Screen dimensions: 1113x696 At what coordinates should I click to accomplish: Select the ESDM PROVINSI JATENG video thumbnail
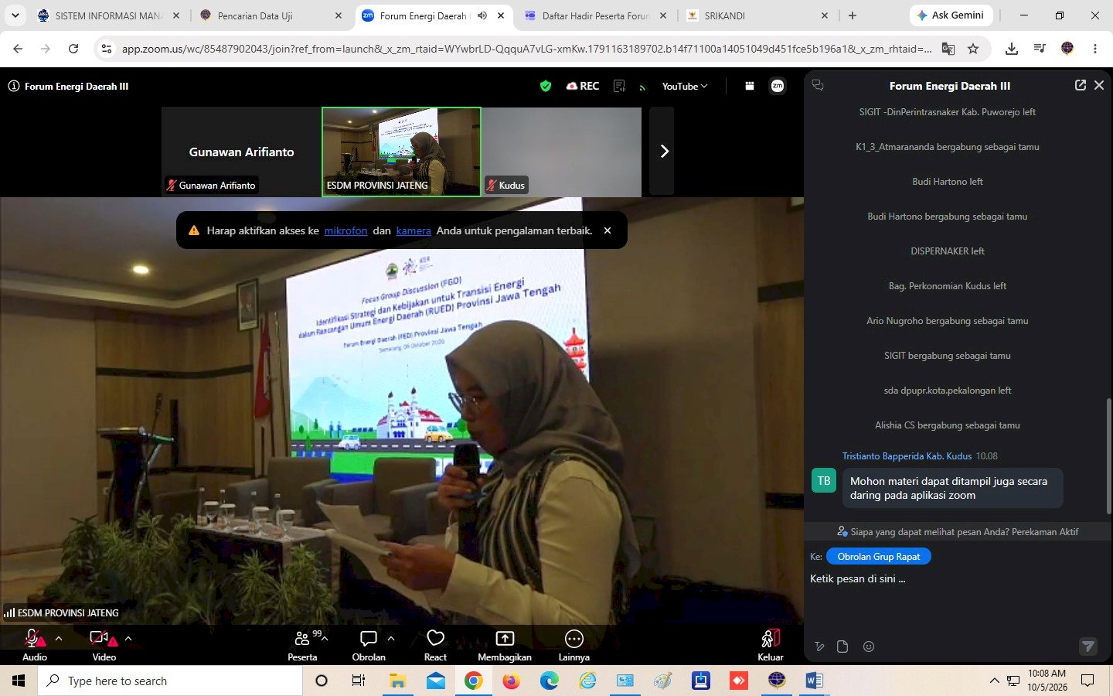pyautogui.click(x=401, y=152)
